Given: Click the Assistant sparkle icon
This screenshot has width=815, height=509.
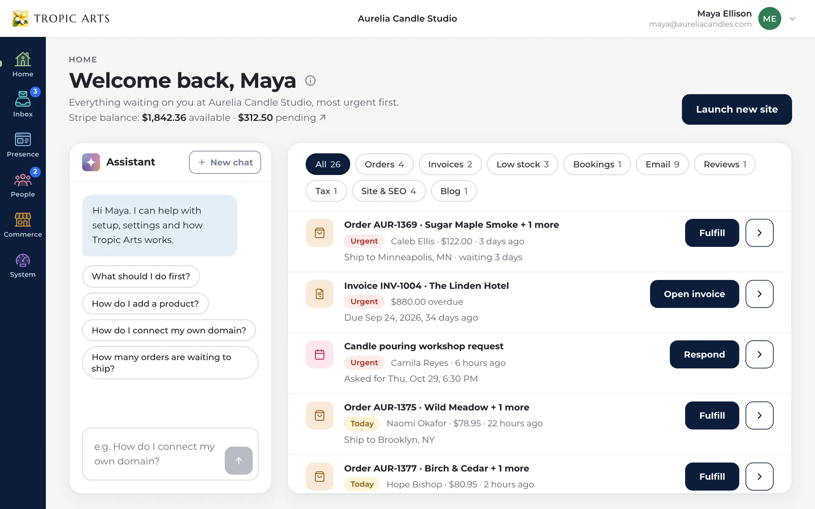Looking at the screenshot, I should (x=91, y=162).
